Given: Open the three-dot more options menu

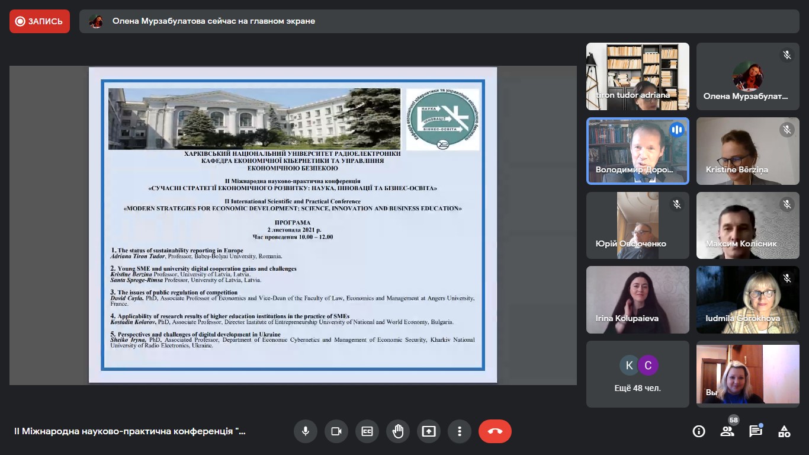Looking at the screenshot, I should [x=460, y=431].
